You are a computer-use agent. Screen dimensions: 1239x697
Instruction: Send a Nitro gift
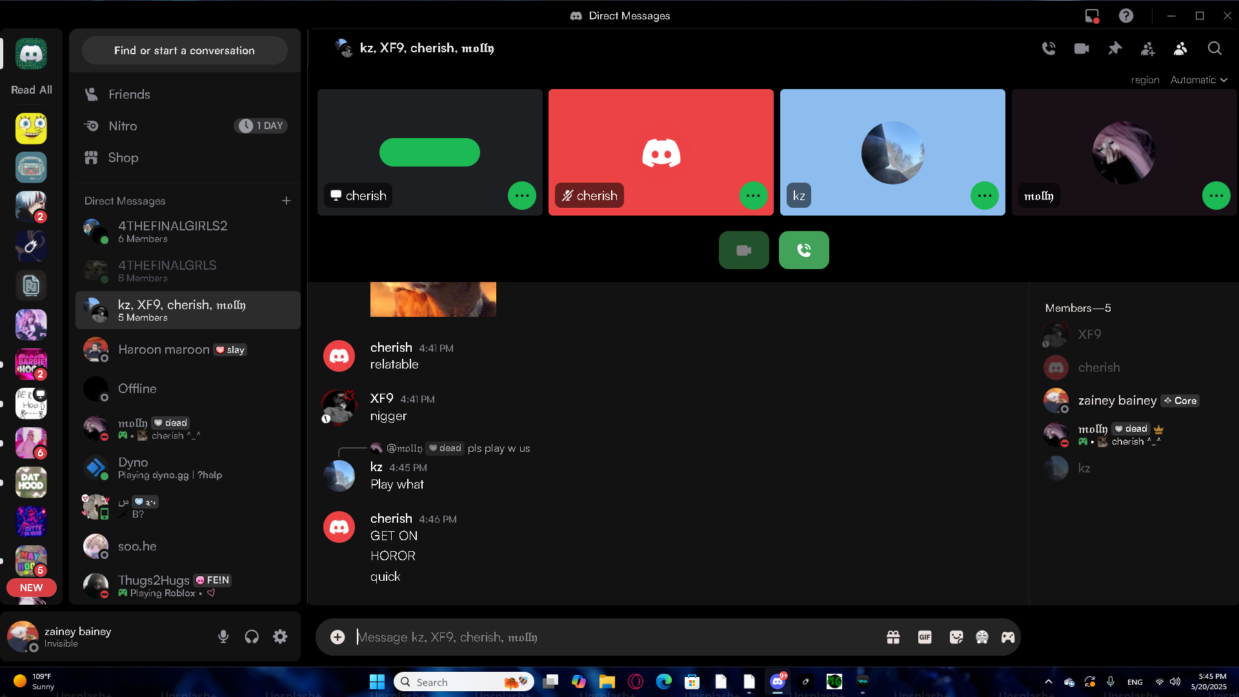tap(893, 638)
